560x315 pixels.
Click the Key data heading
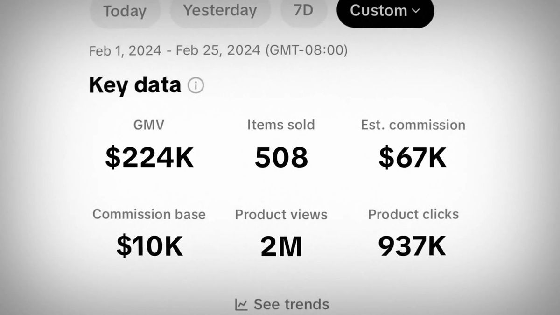[x=135, y=85]
